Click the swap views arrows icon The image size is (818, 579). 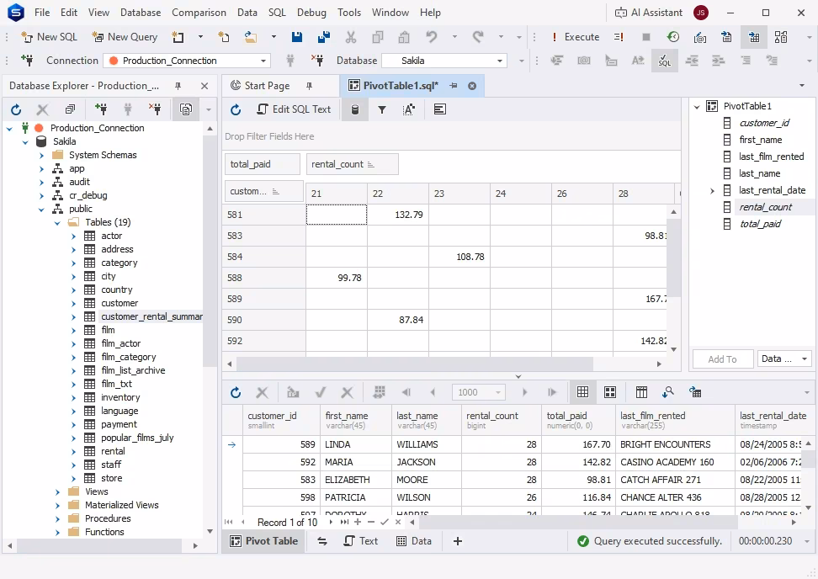pos(322,541)
